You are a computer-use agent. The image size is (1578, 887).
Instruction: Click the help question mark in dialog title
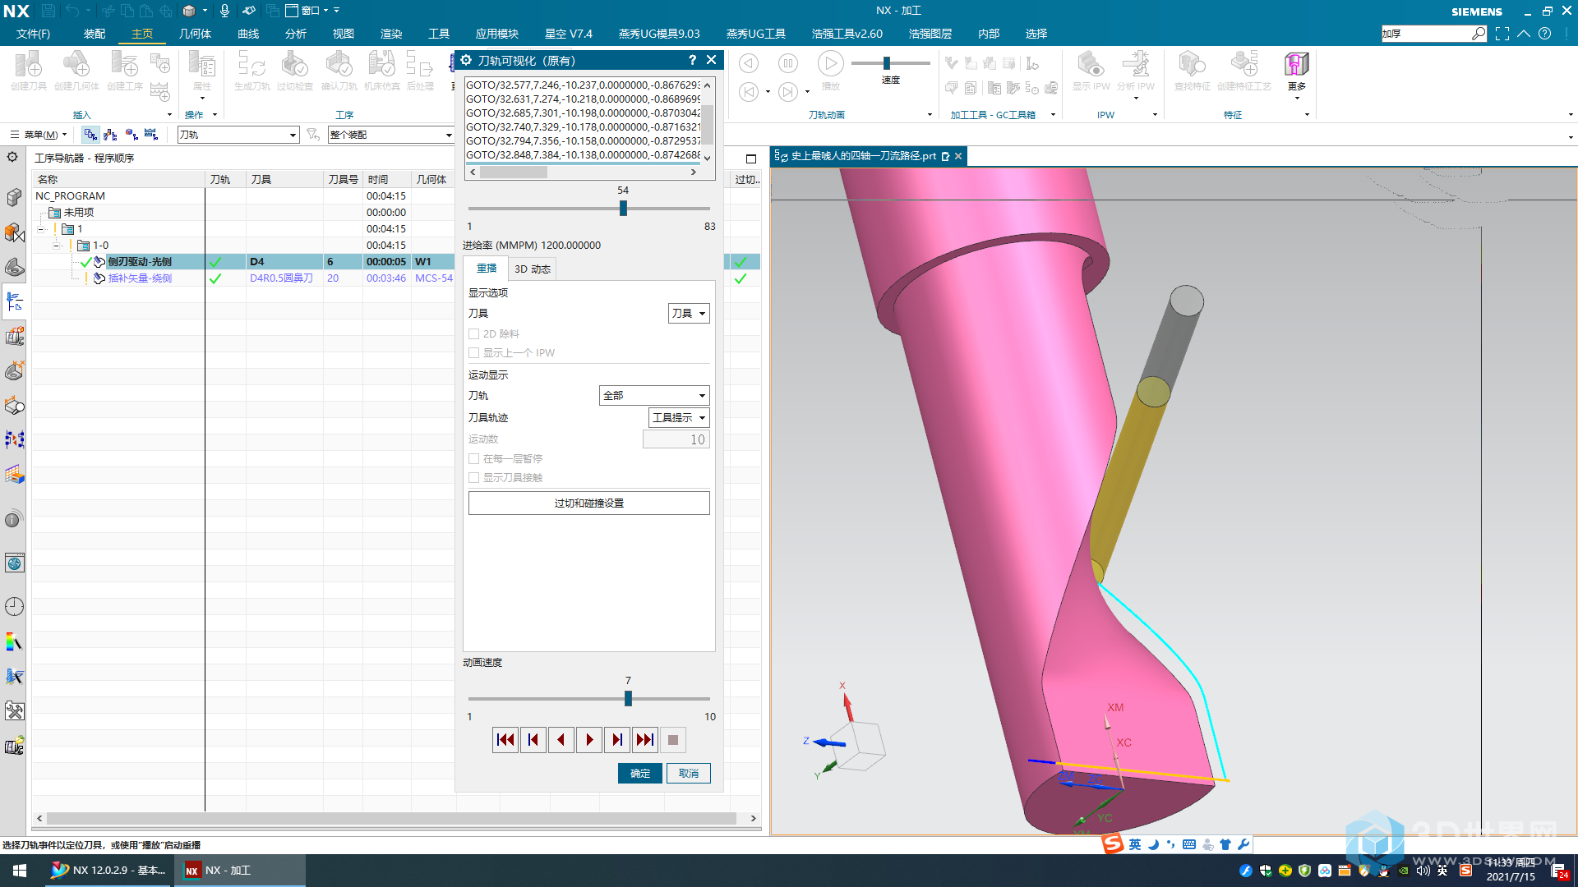tap(692, 60)
